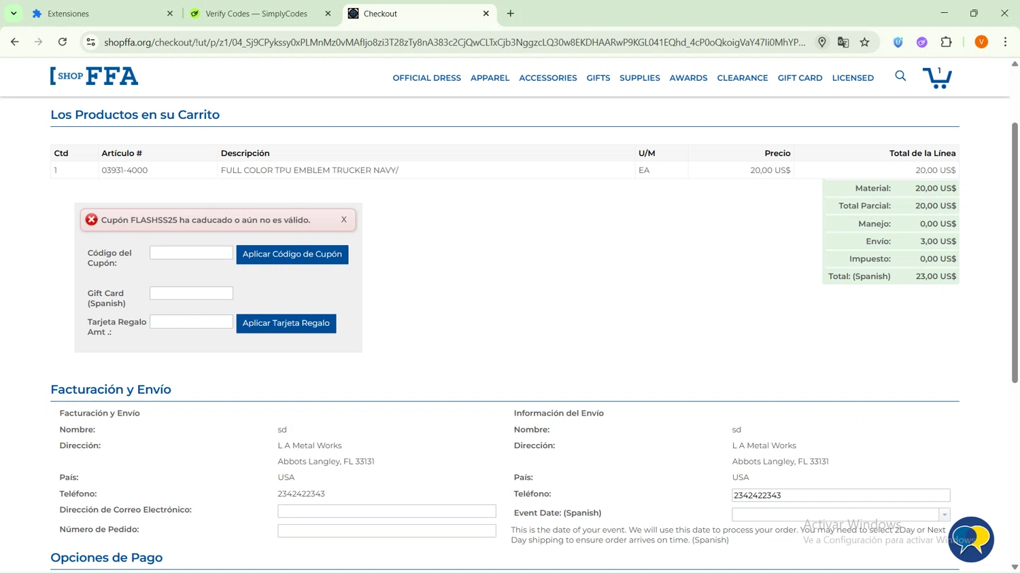
Task: Open the AWARDS menu
Action: click(688, 78)
